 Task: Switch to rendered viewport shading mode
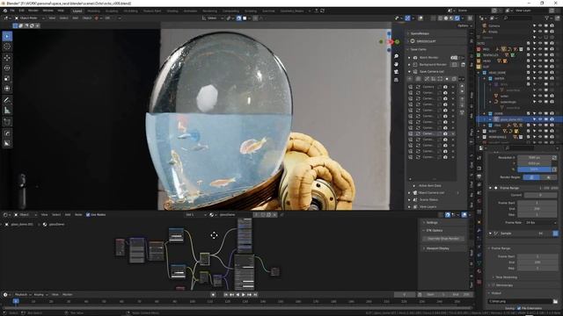(457, 18)
